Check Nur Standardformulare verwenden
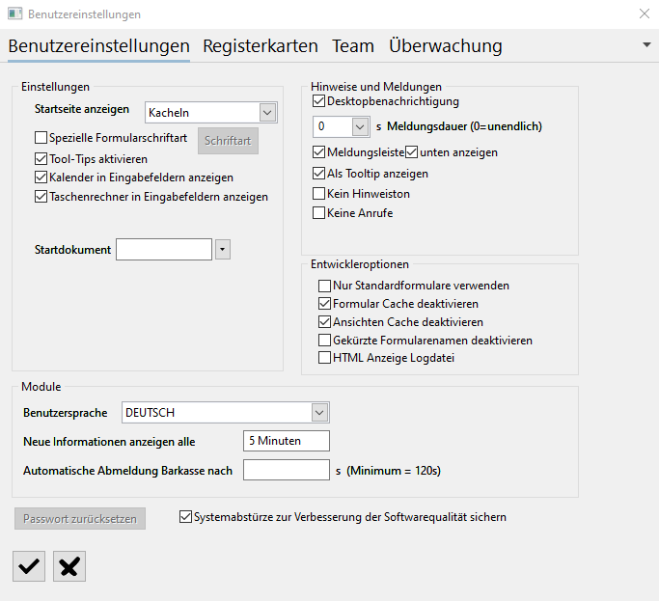Image resolution: width=659 pixels, height=601 pixels. tap(324, 286)
